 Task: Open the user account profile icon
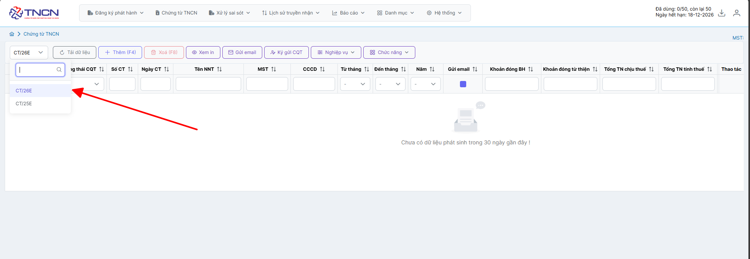tap(737, 13)
